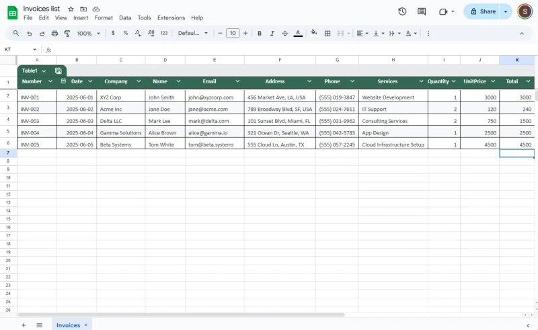Open vertical align dropdown
538x330 pixels.
[x=379, y=34]
